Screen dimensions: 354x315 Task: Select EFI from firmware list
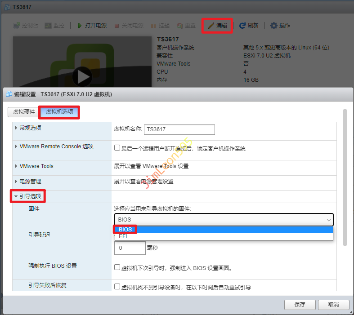(123, 236)
